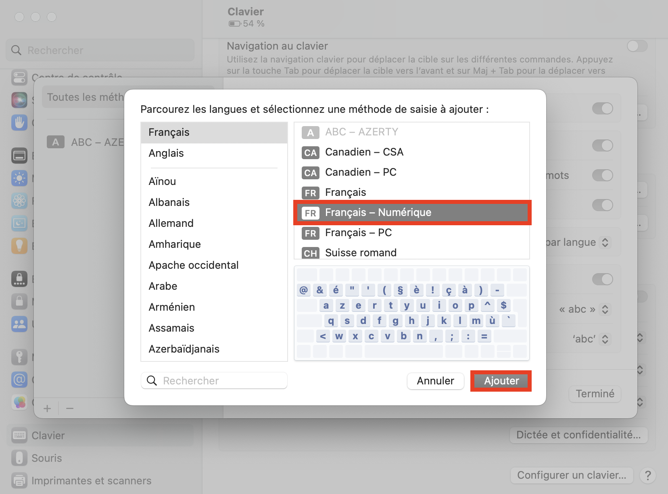Open Dictée et confidentialité settings
The width and height of the screenshot is (668, 494).
click(x=578, y=435)
